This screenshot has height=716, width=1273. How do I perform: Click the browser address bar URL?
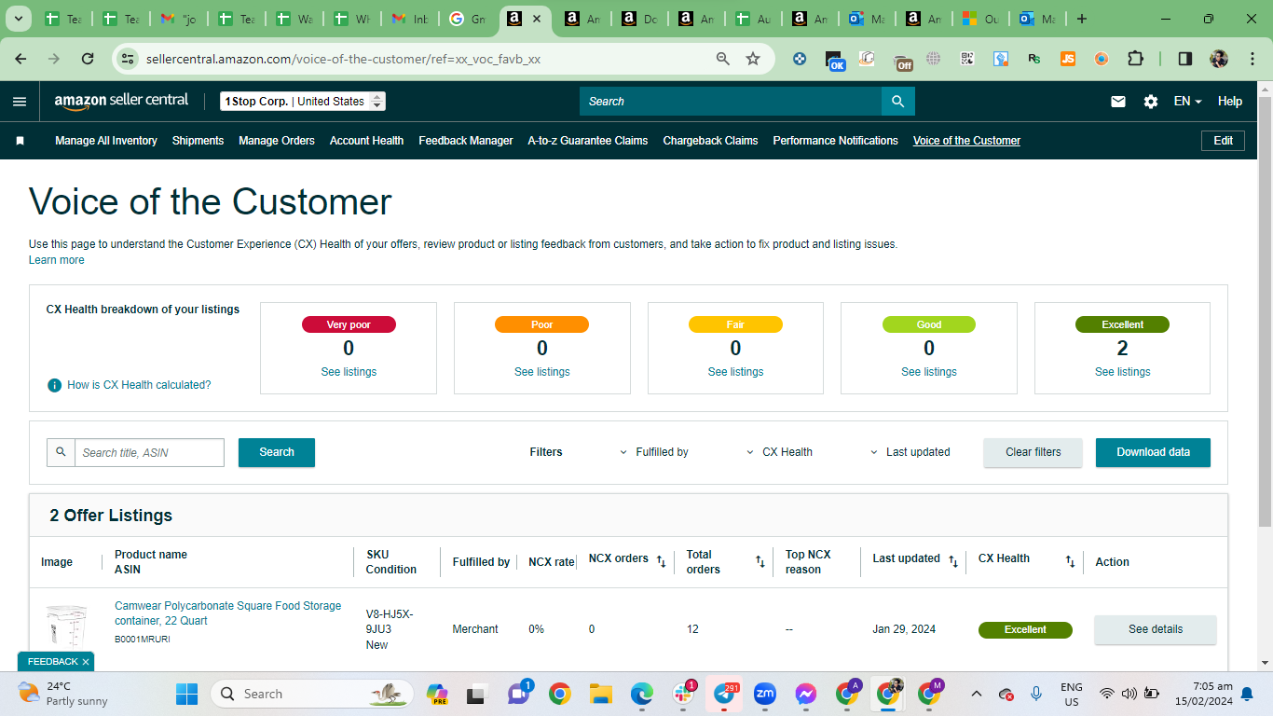pos(343,59)
